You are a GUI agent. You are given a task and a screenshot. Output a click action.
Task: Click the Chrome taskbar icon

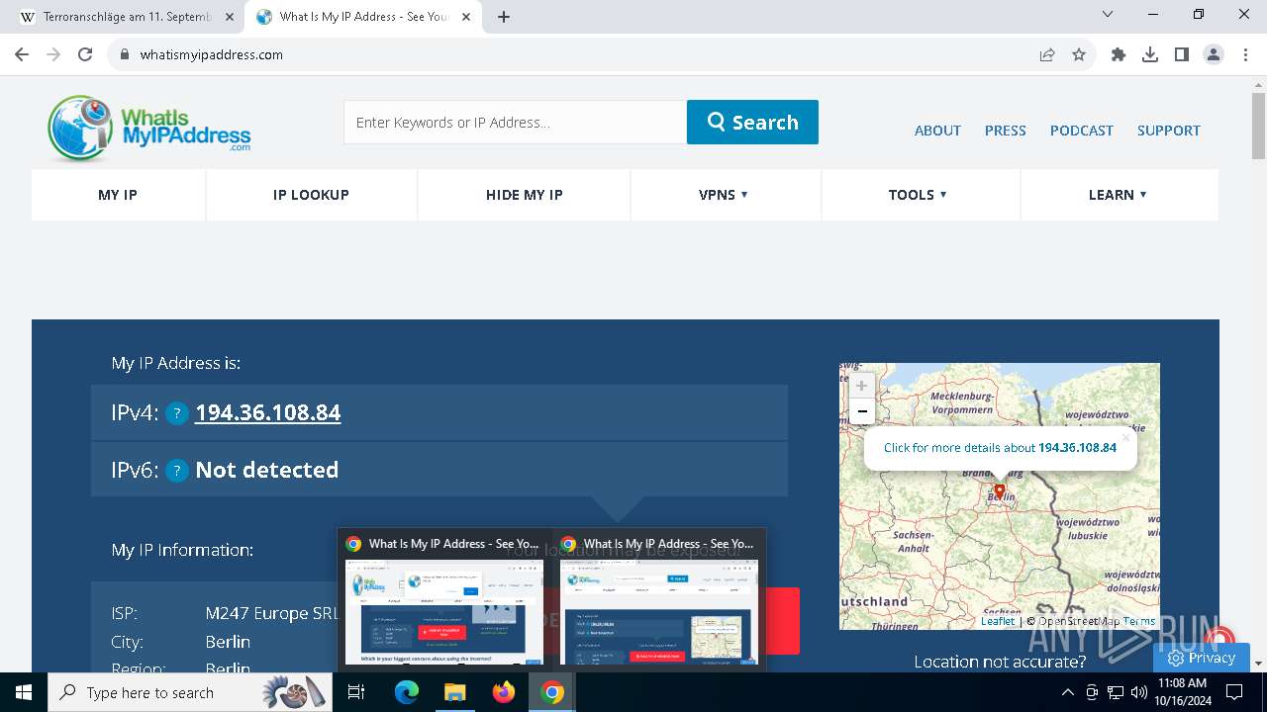click(x=552, y=692)
